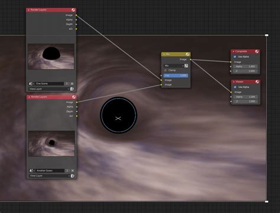Click render icon beside One Scene's View Layer
Viewport: 280px width, 213px height.
point(72,89)
